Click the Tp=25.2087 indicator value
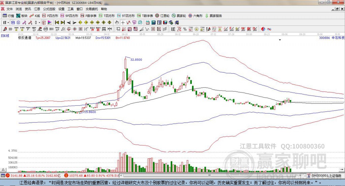Viewport: 345px width, 186px height. tap(43, 38)
